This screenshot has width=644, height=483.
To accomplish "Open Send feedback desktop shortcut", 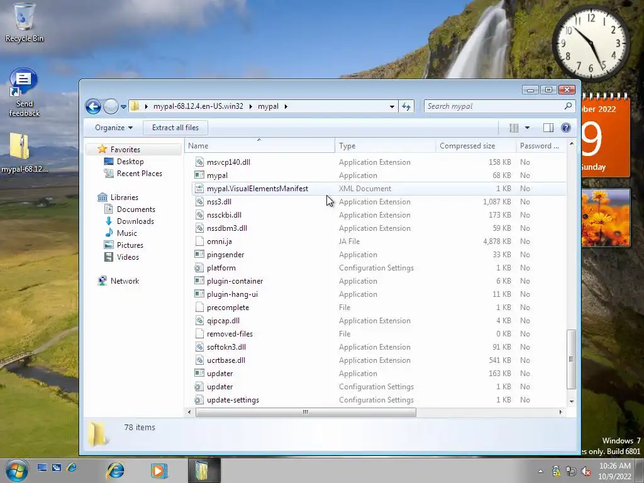I will pos(24,93).
